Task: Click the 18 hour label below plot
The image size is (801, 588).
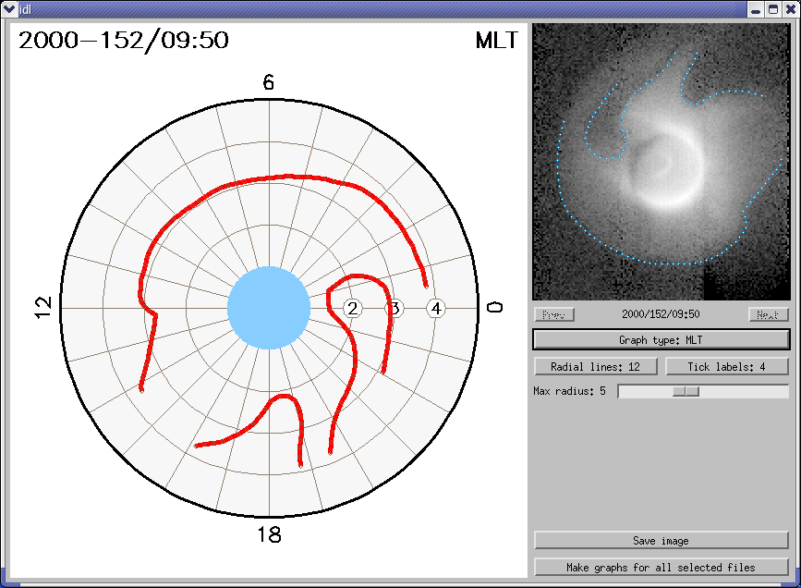Action: [x=269, y=534]
